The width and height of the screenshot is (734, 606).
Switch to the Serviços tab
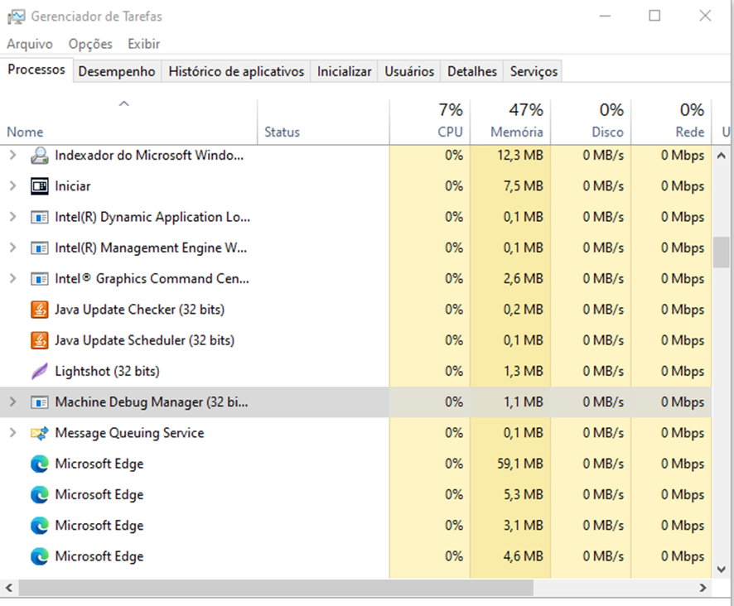tap(534, 71)
